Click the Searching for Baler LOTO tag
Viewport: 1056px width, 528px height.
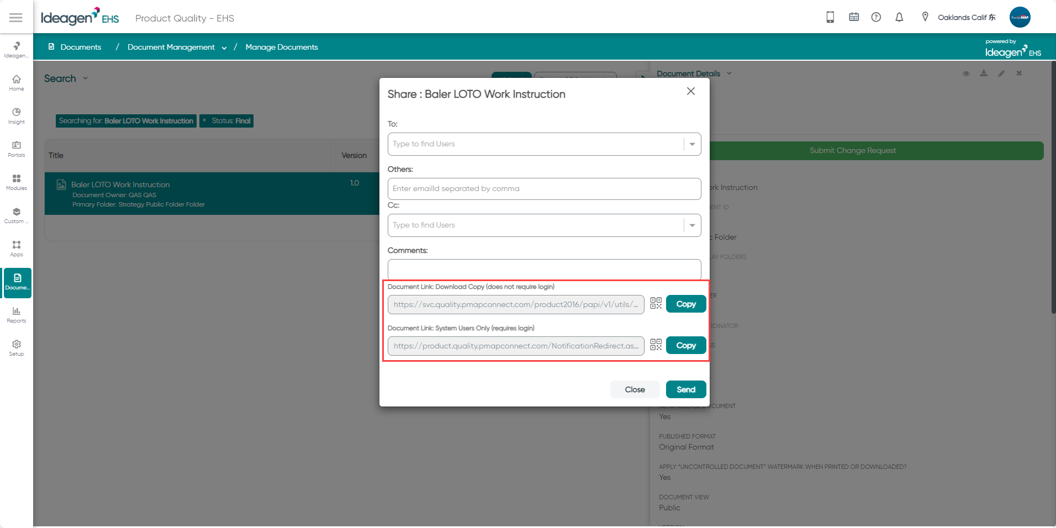click(126, 121)
